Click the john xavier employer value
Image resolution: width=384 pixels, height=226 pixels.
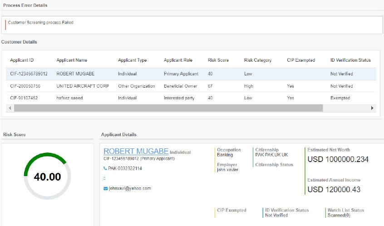227,170
